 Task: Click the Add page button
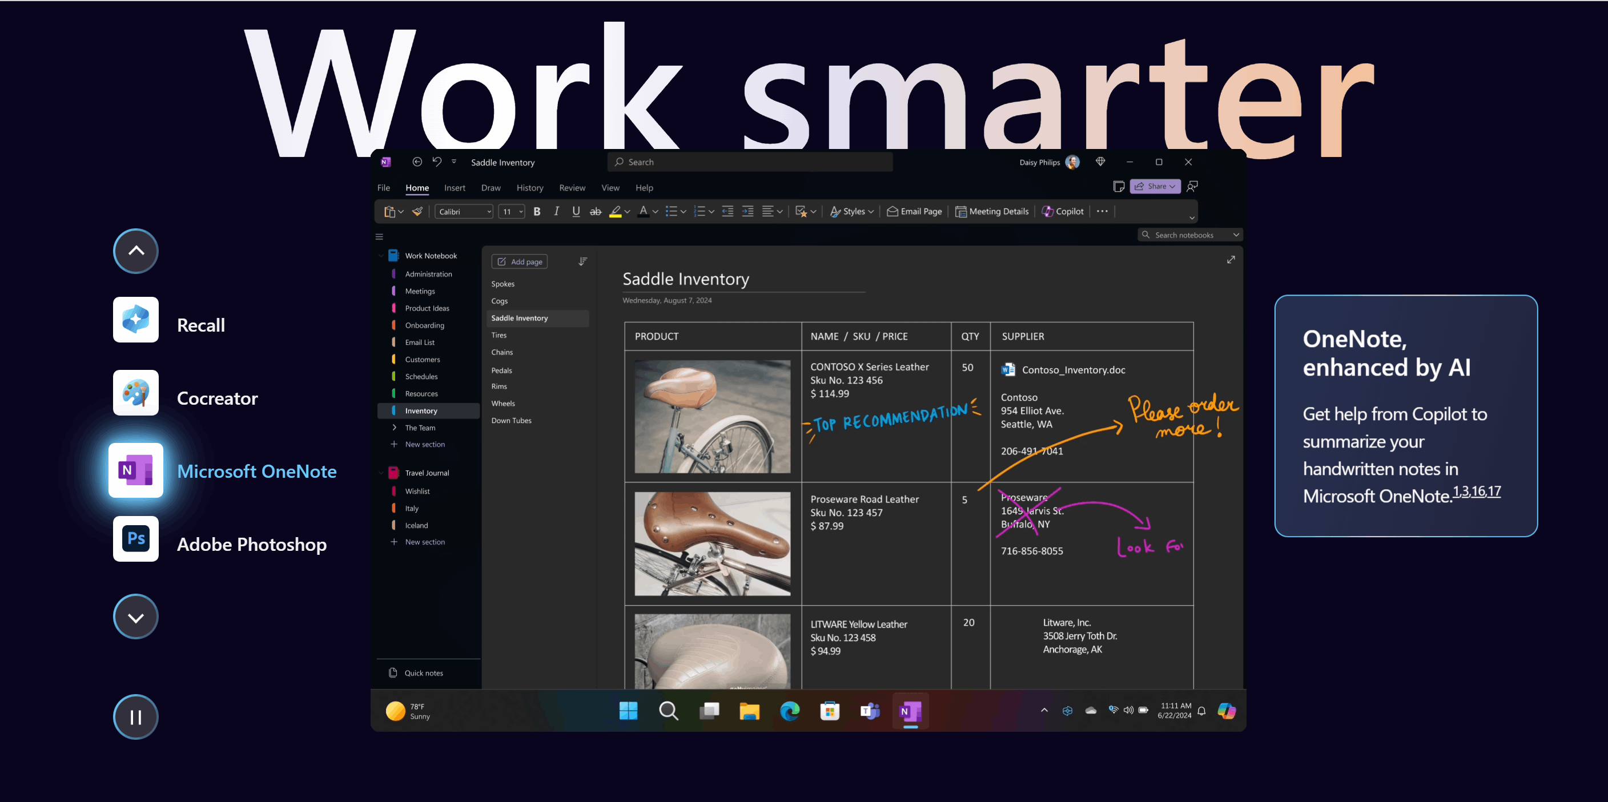(520, 261)
